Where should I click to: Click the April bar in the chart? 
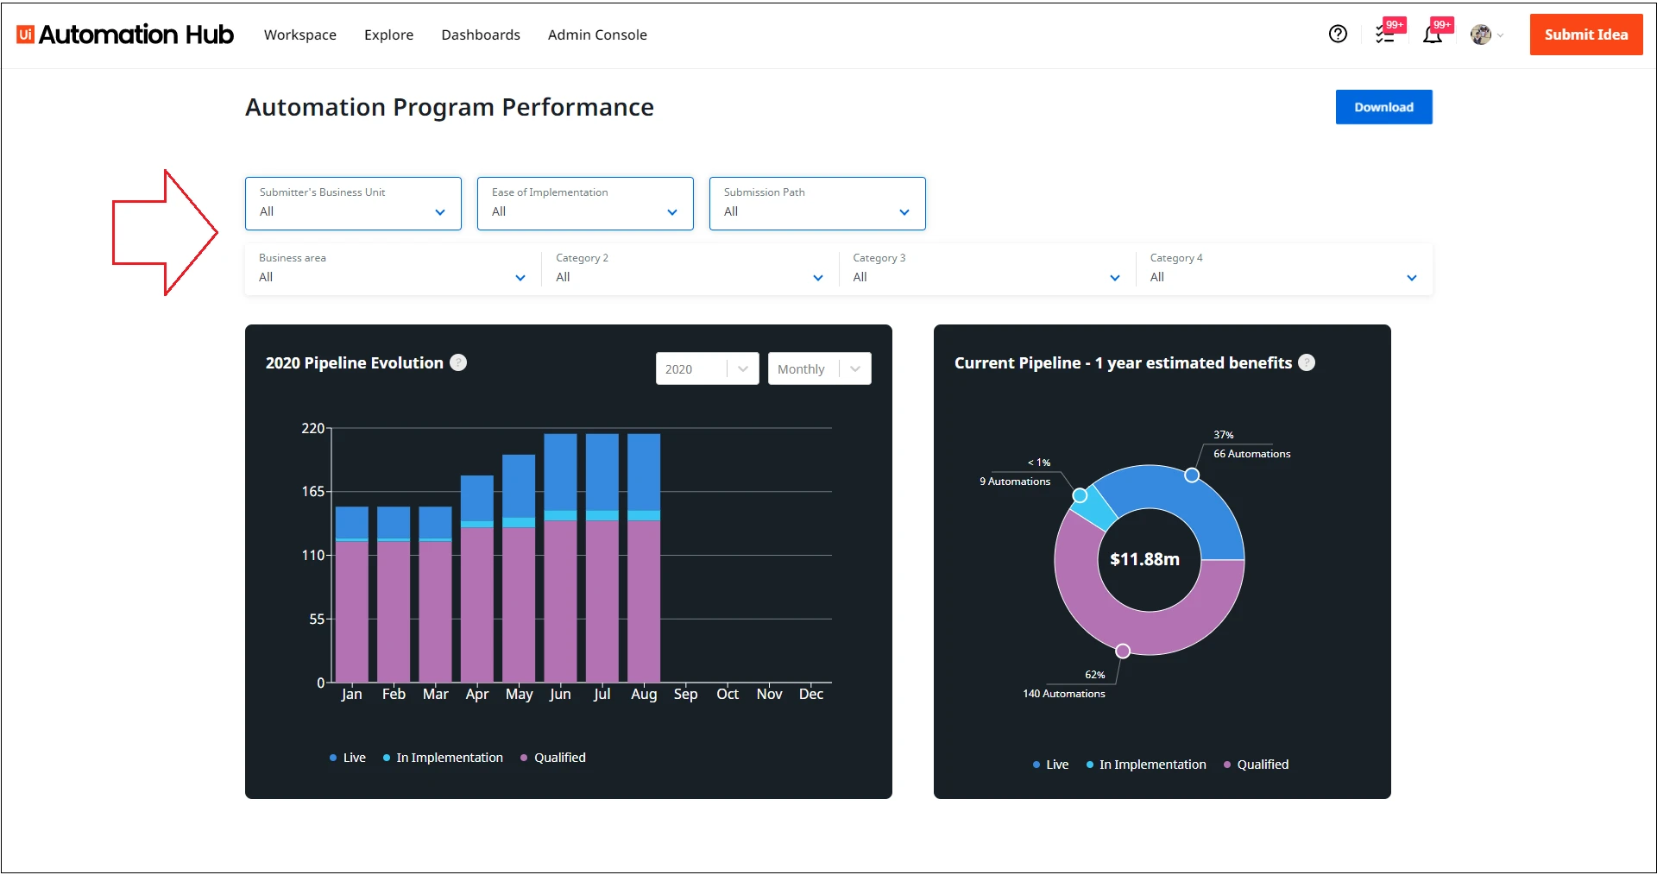477,579
